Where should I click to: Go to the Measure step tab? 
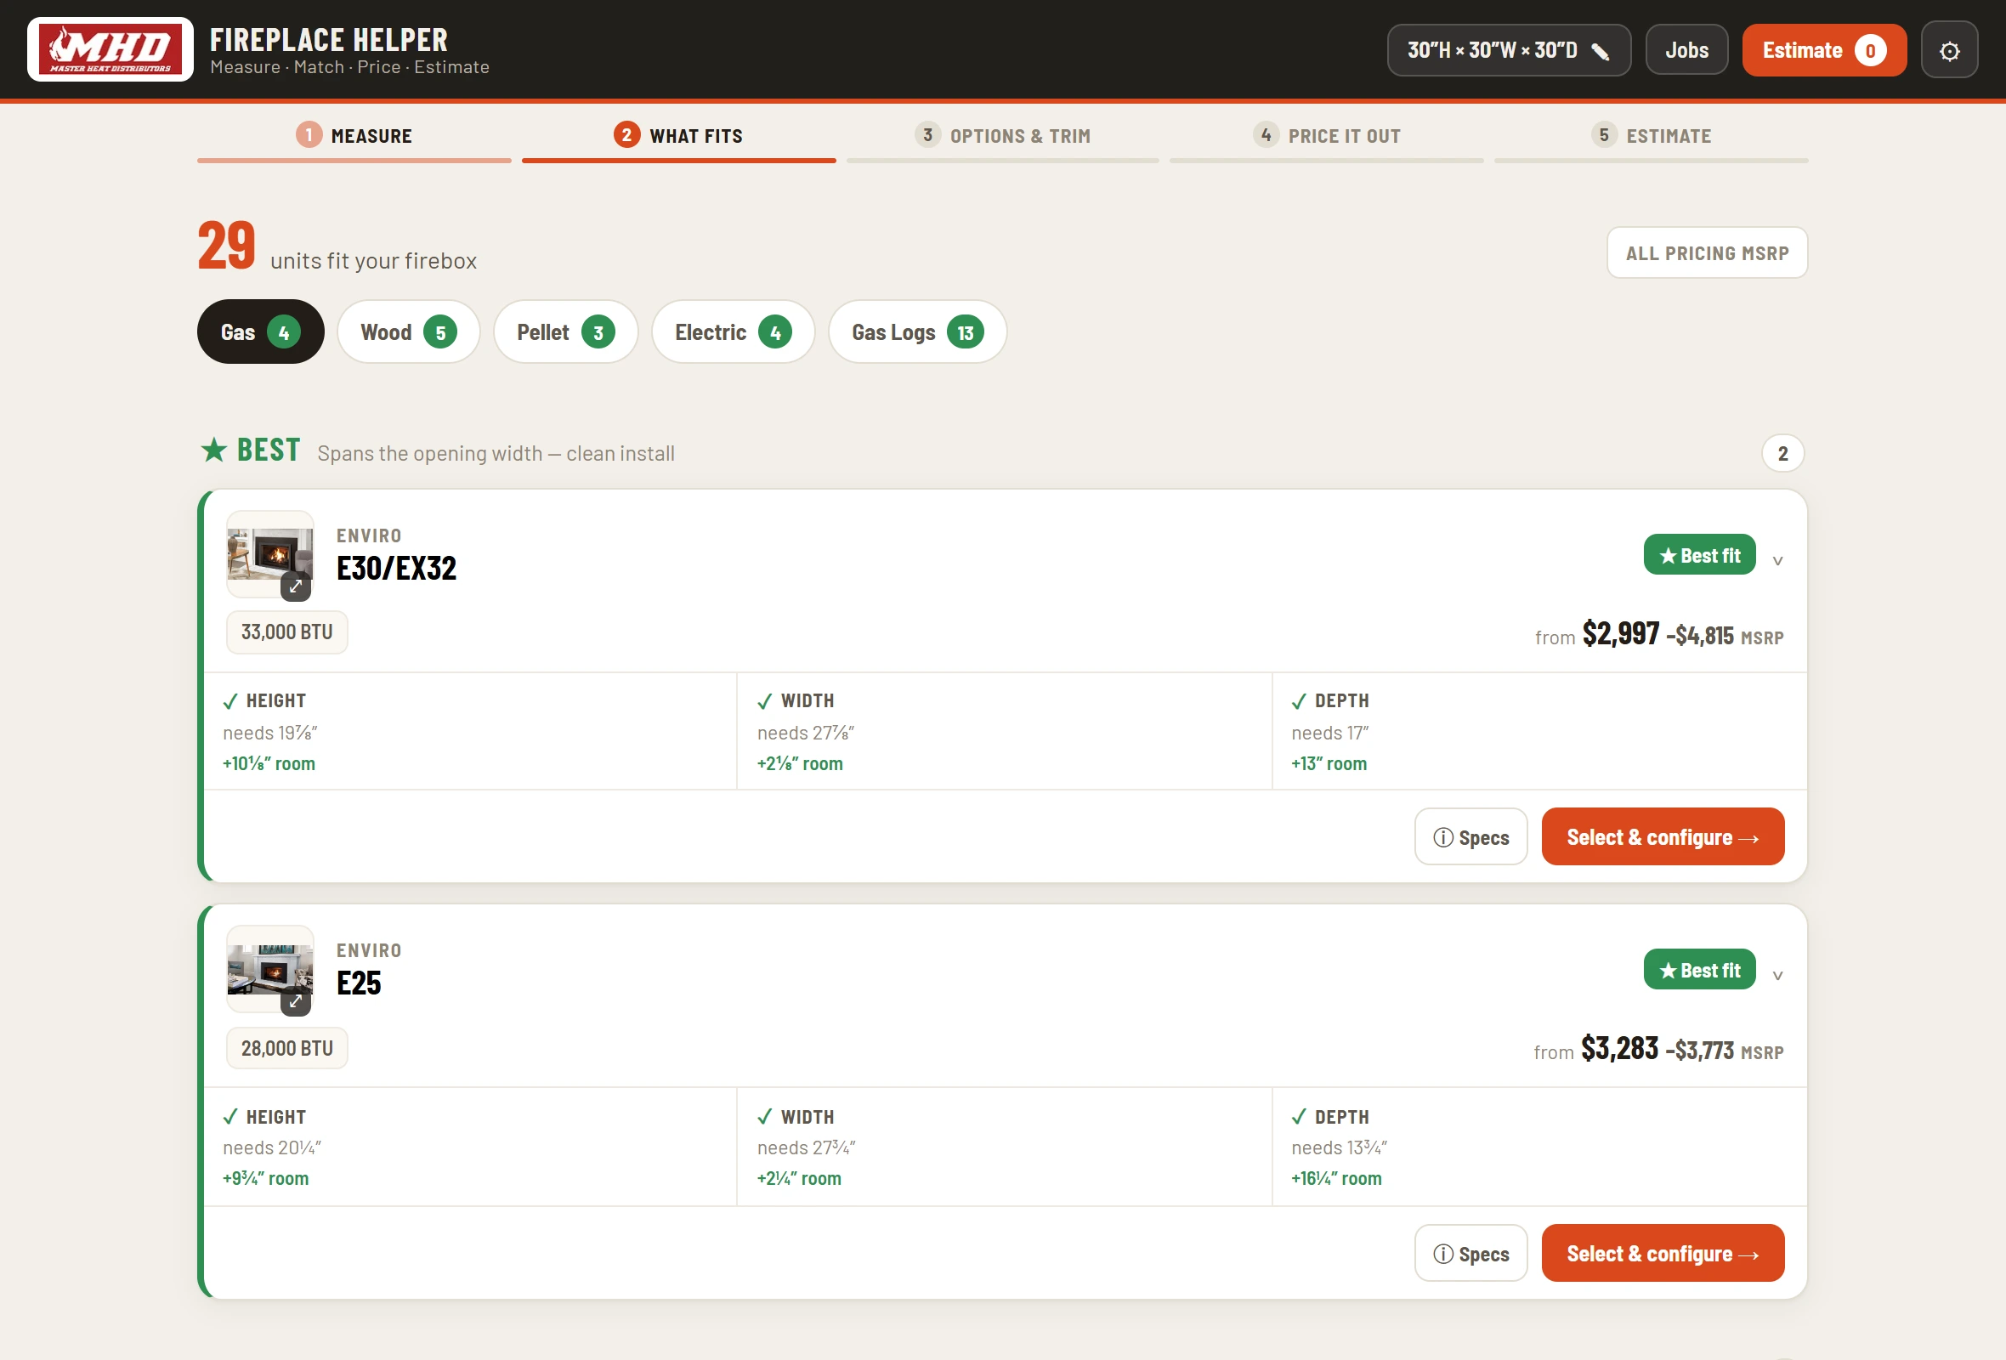click(354, 136)
